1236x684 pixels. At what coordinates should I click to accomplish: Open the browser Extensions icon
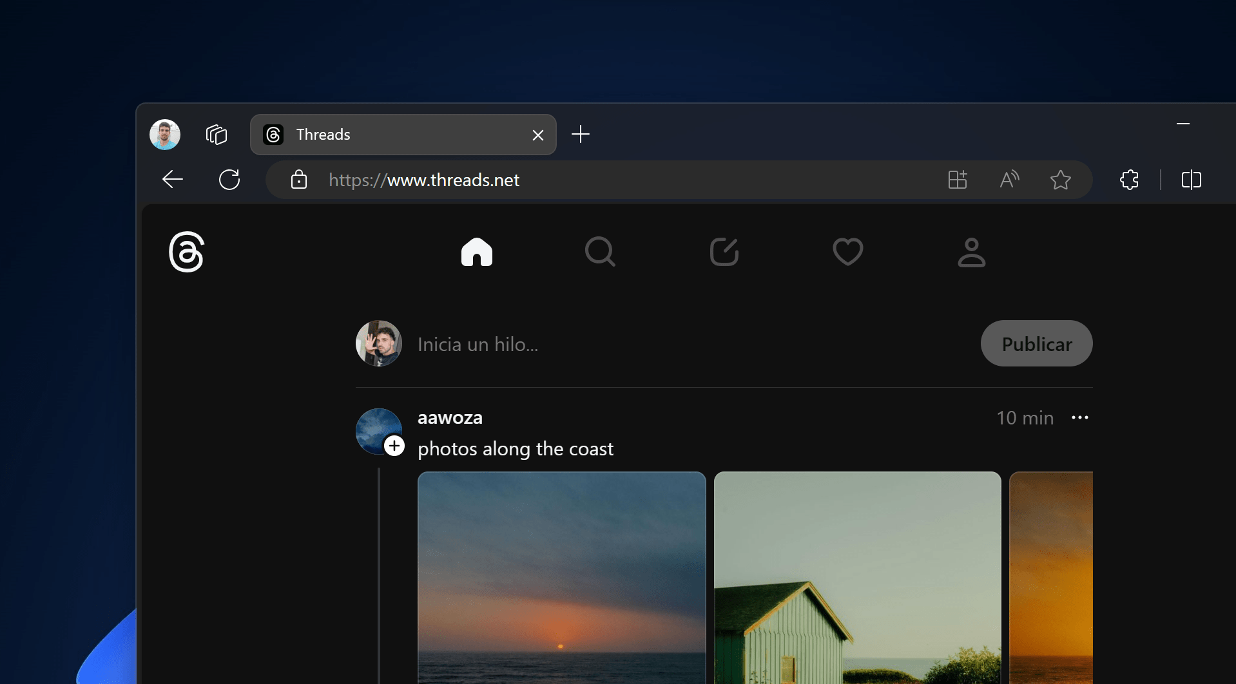(x=1129, y=180)
